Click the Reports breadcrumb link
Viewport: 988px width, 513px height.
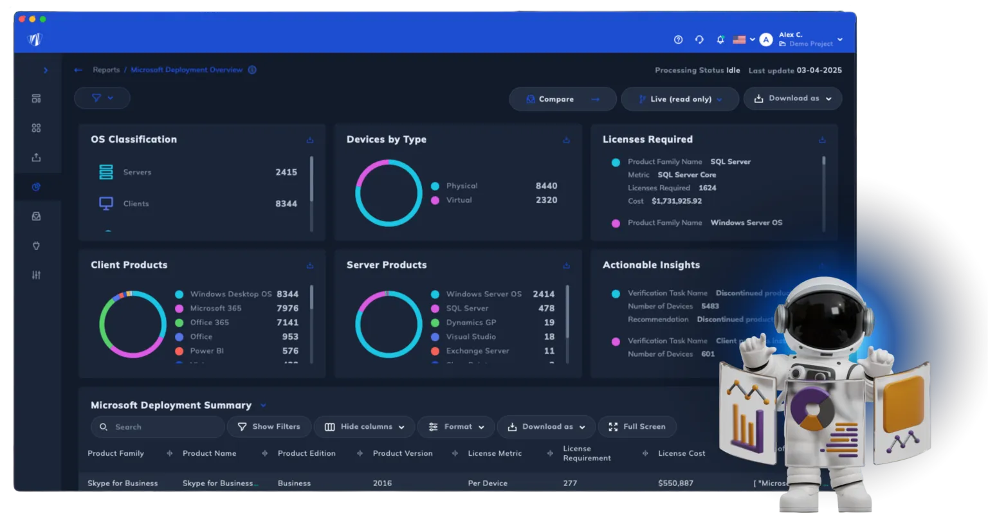point(106,70)
